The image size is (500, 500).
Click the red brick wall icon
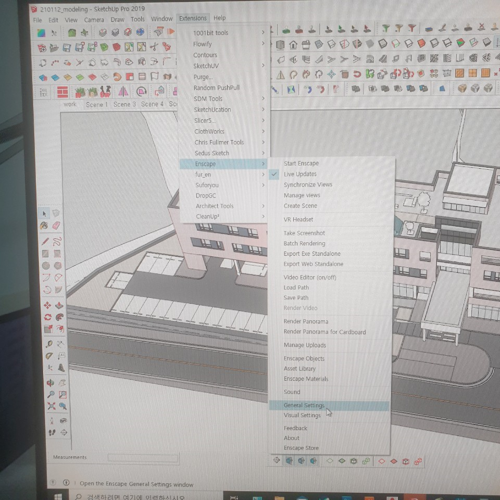coord(63,92)
